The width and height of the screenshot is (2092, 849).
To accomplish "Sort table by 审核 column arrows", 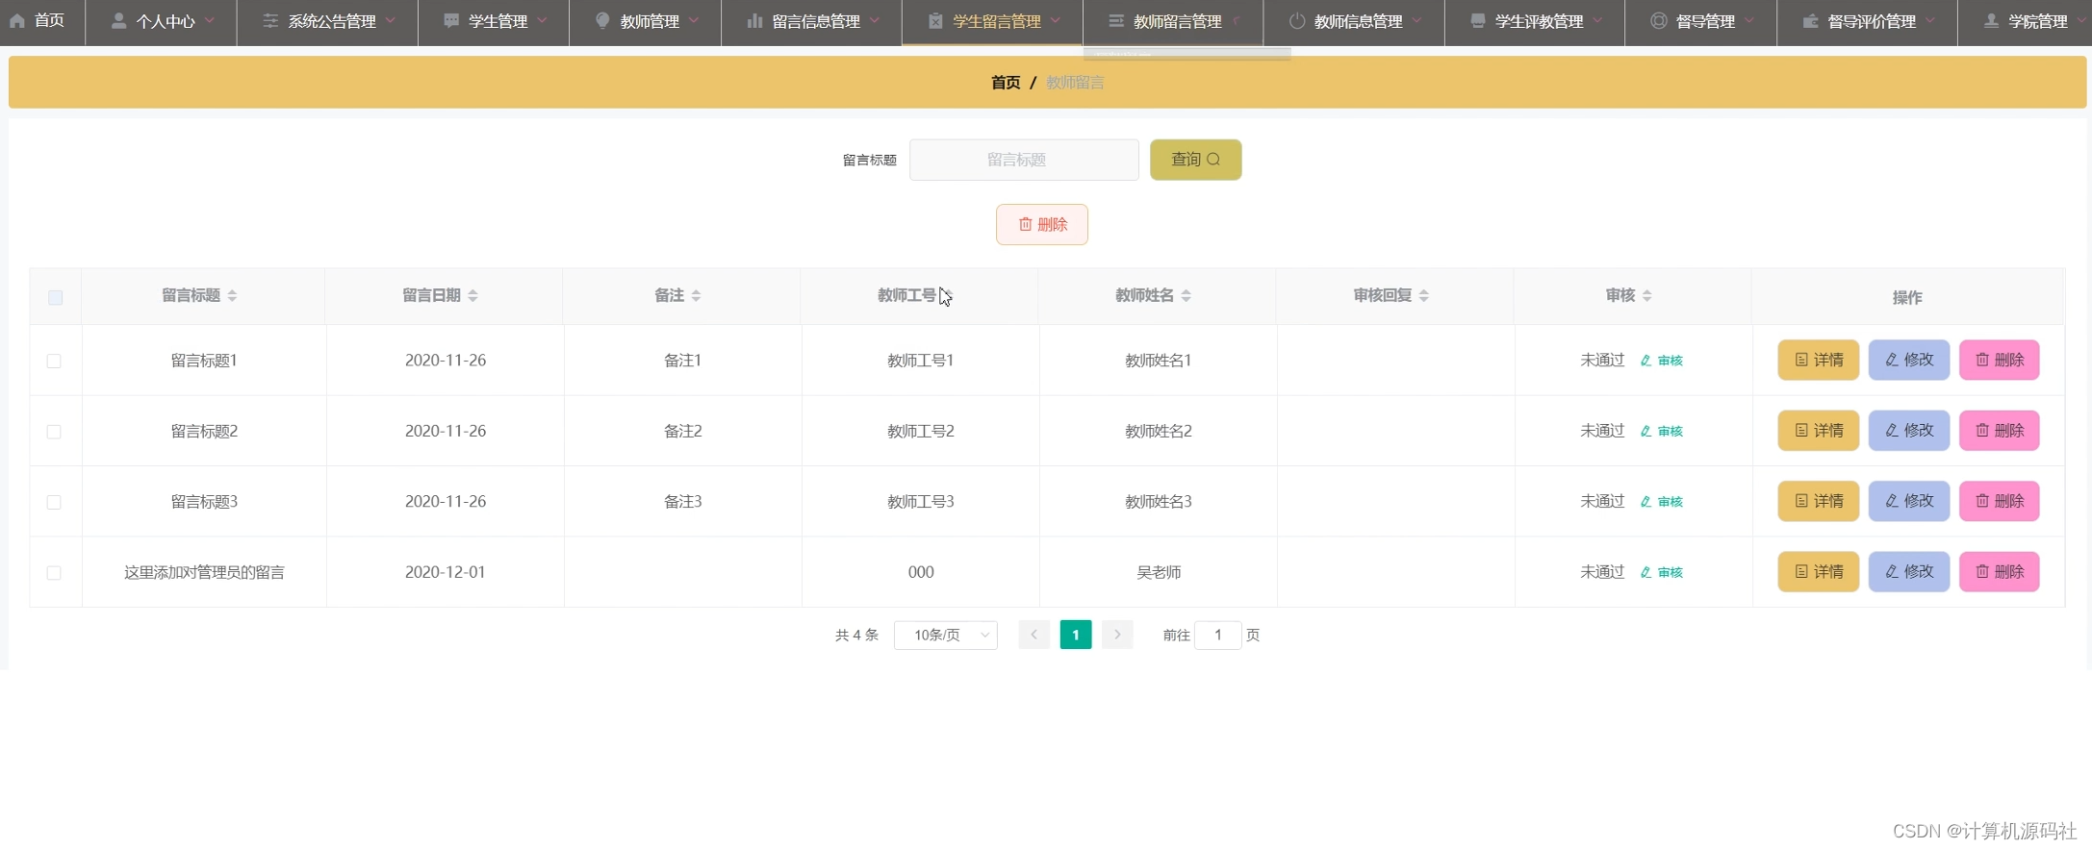I will coord(1646,295).
